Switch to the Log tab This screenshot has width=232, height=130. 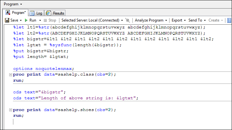36,13
